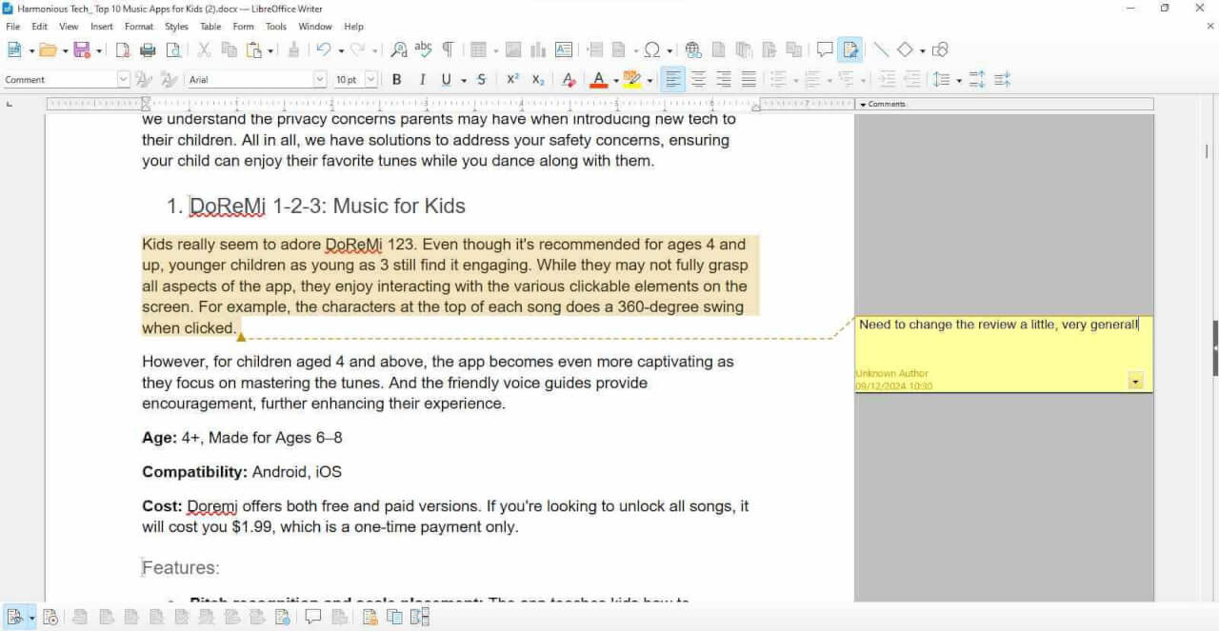The image size is (1219, 631).
Task: Click the Print button
Action: point(148,49)
